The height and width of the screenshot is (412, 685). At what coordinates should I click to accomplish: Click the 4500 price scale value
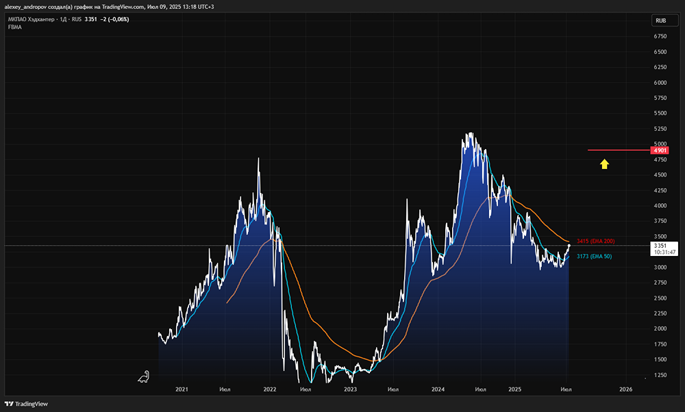pos(660,175)
